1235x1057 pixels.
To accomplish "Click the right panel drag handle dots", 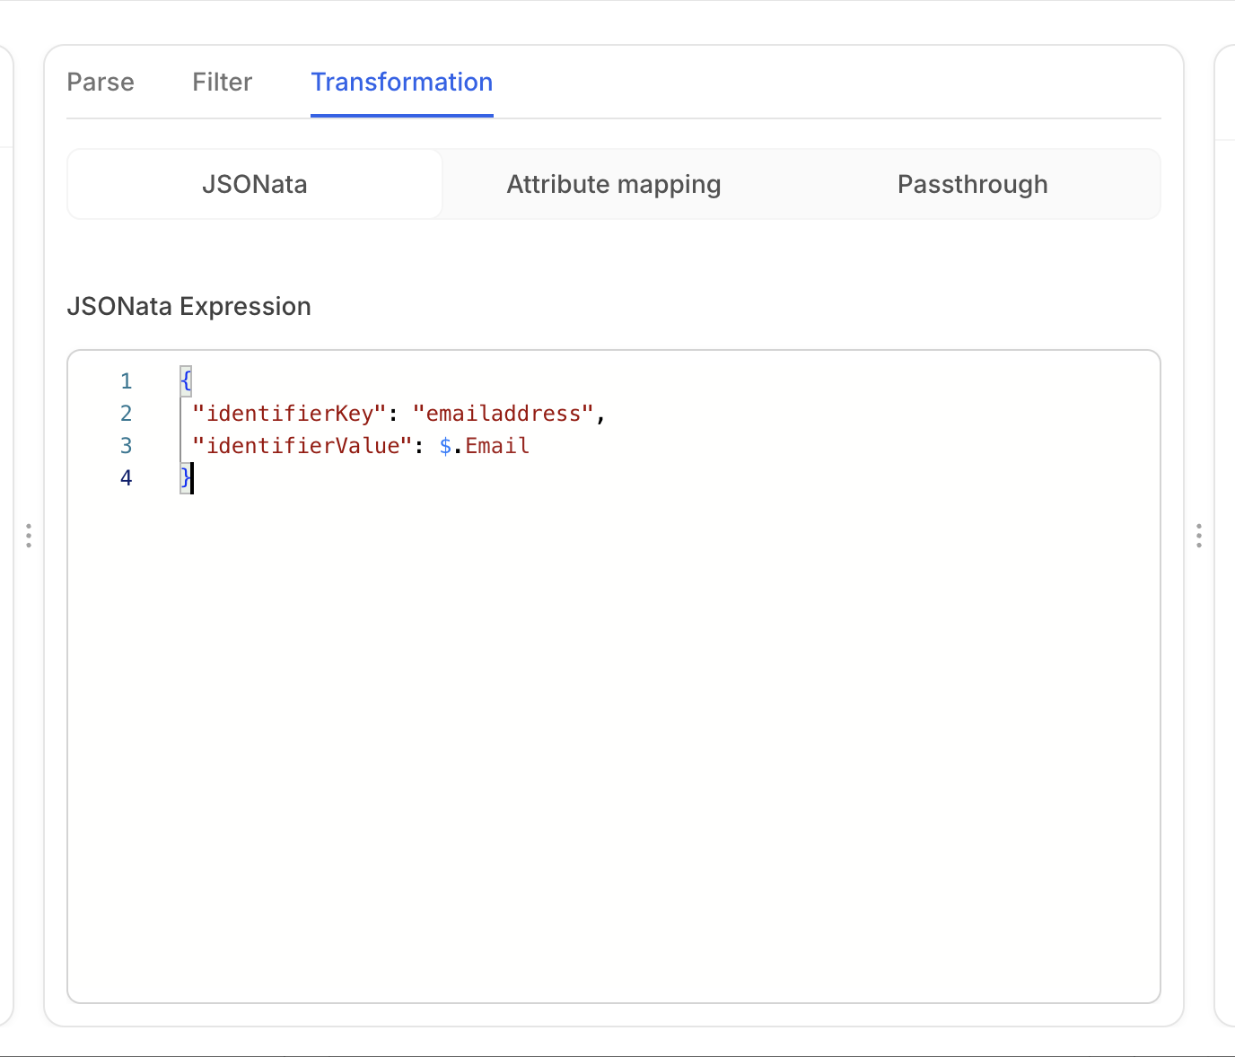I will click(1199, 536).
